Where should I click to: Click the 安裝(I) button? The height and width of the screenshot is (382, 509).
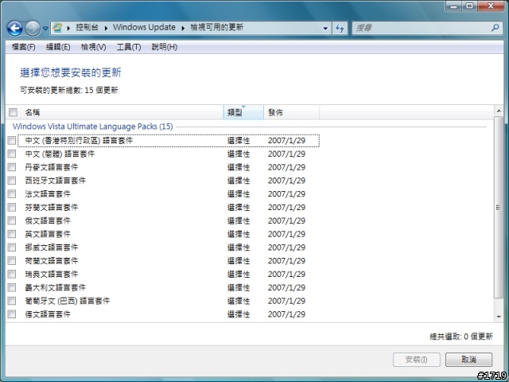click(417, 360)
